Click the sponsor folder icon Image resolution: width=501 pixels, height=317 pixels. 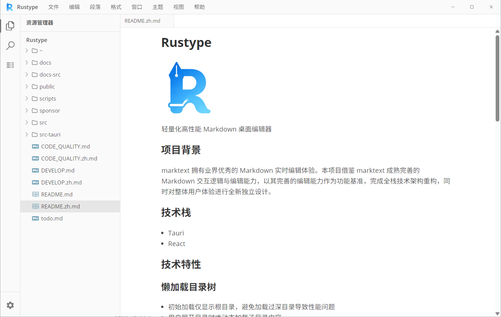pos(35,111)
